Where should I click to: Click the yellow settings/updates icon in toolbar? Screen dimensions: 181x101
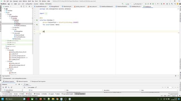(x=178, y=4)
